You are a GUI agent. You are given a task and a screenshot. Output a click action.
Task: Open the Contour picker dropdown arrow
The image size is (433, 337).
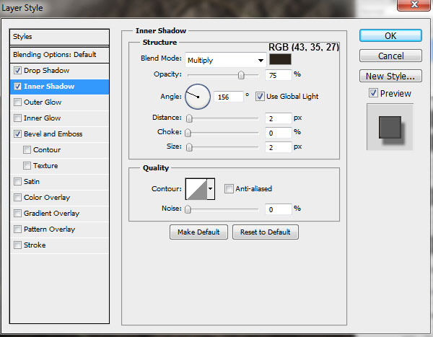211,189
